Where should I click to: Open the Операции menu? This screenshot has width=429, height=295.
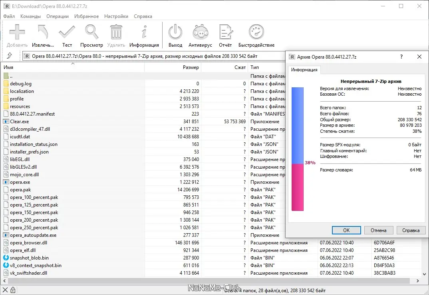click(x=58, y=16)
